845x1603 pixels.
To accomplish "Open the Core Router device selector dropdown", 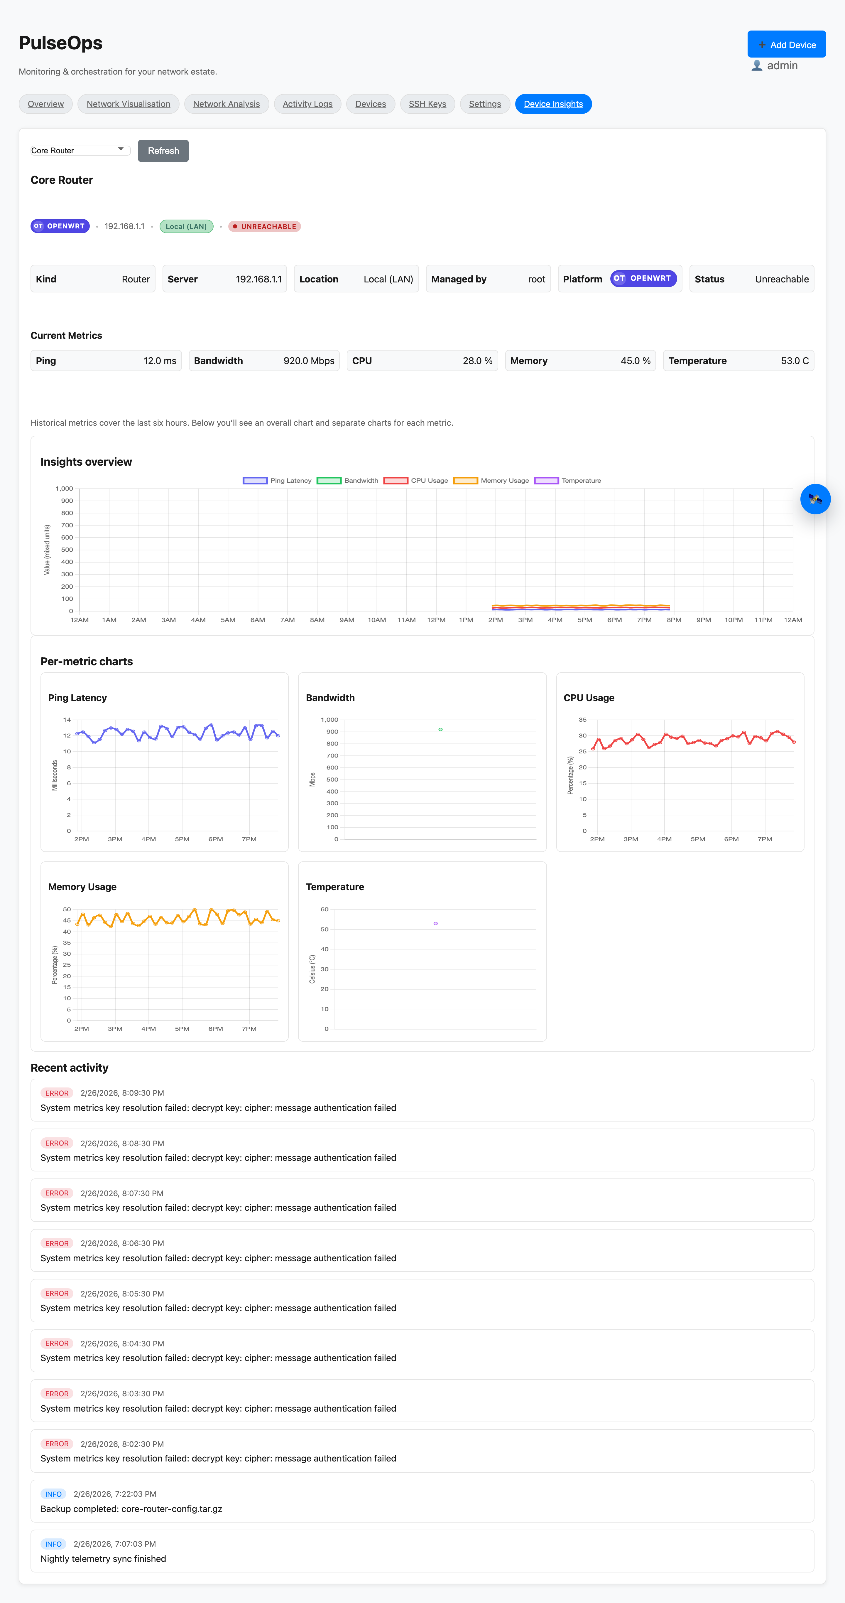I will tap(80, 150).
